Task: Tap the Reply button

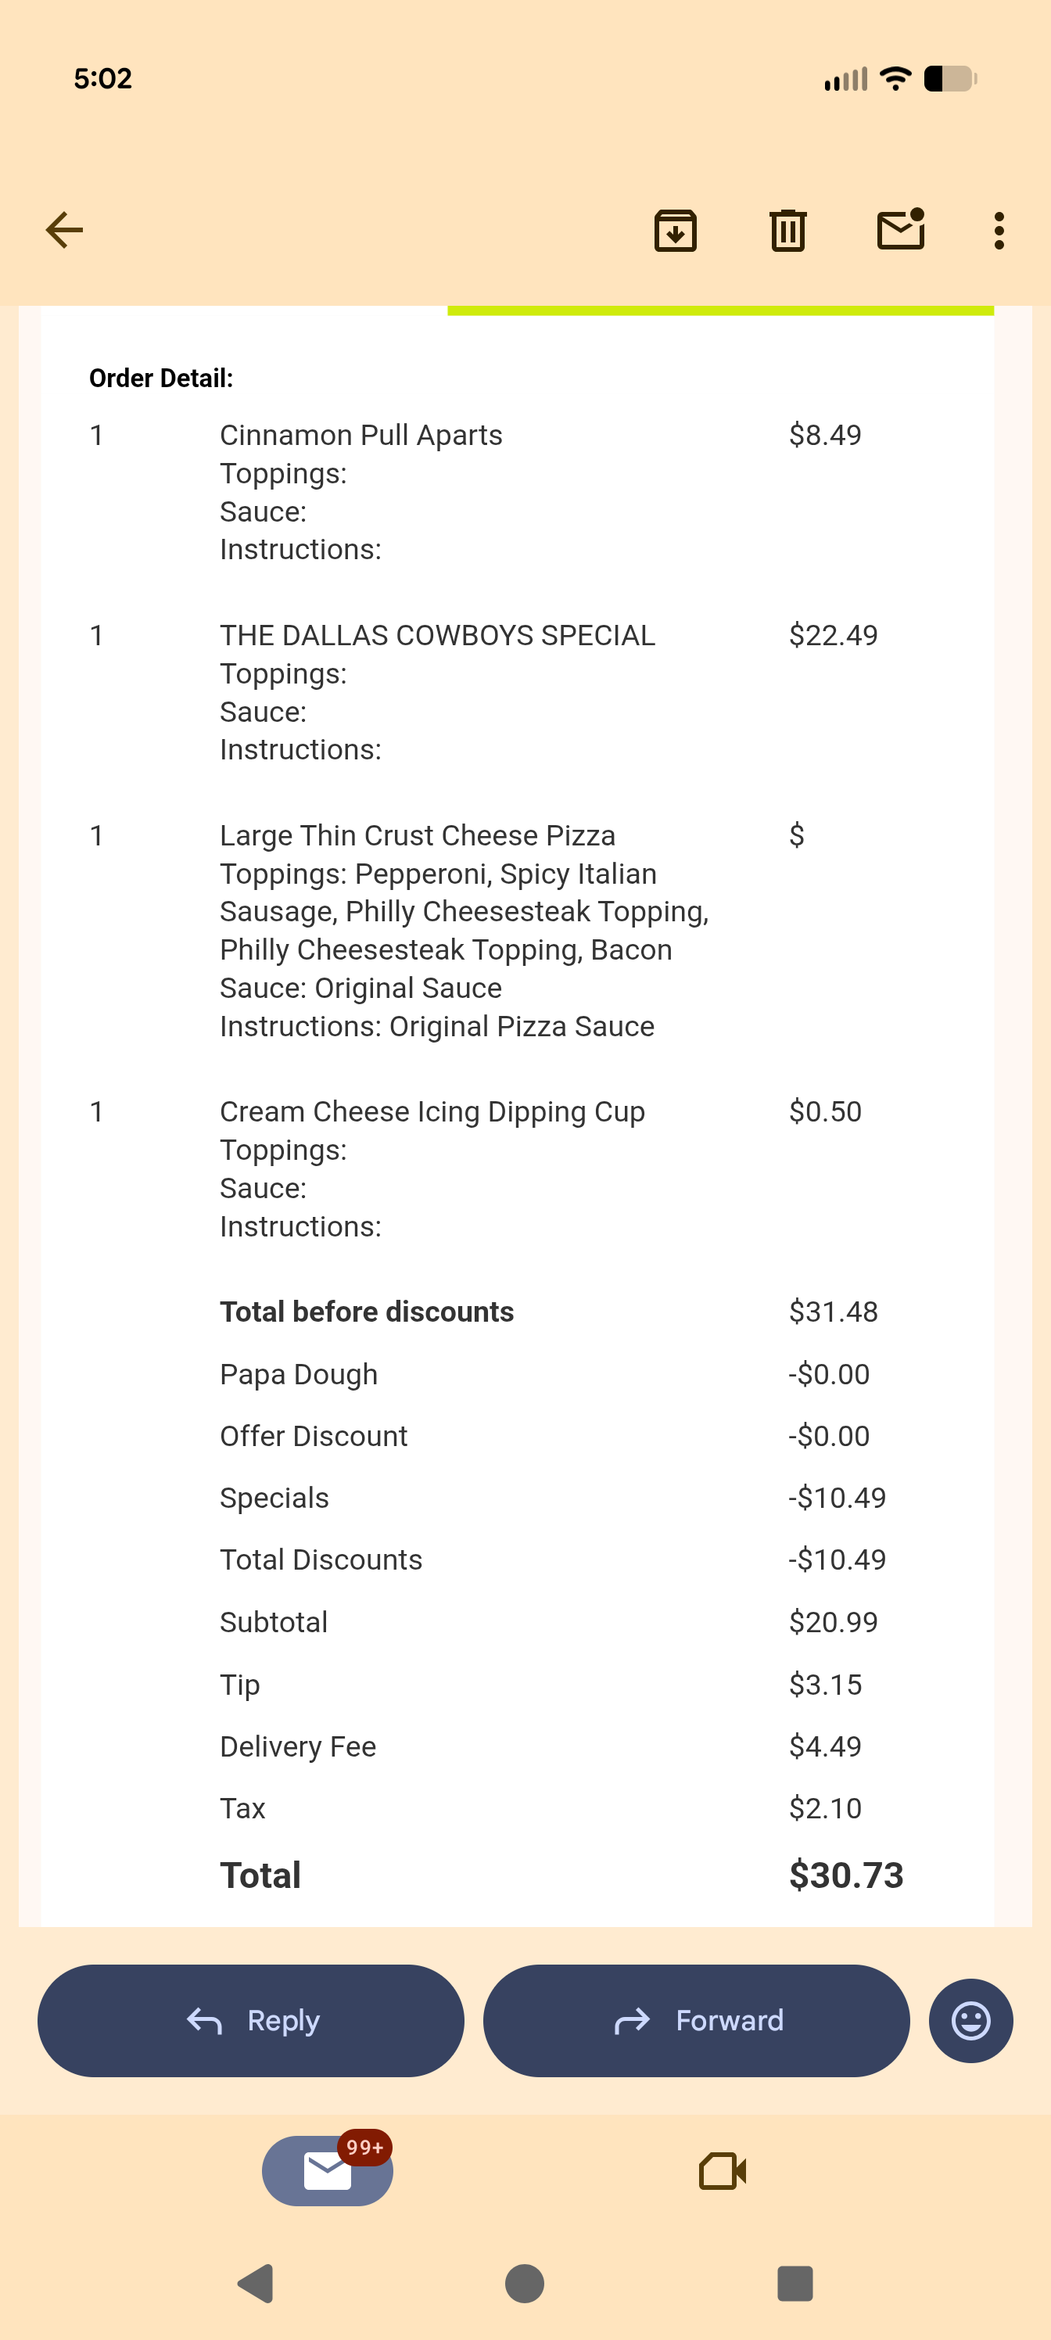Action: [x=251, y=2020]
